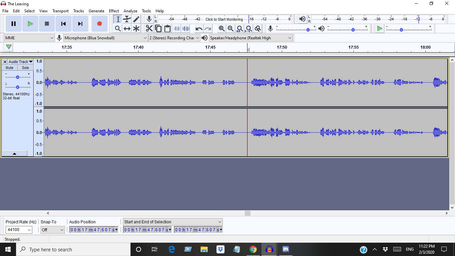Open the Snap-To dropdown

pos(53,230)
